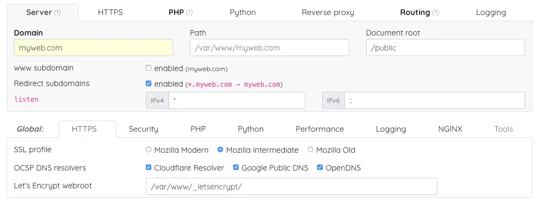Viewport: 538px width, 205px height.
Task: Open the Global Tools tab
Action: 504,129
